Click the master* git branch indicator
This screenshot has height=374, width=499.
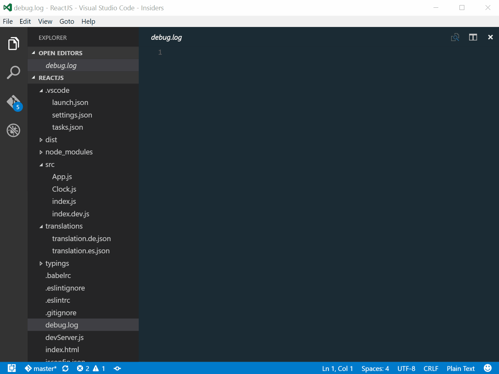pyautogui.click(x=41, y=369)
